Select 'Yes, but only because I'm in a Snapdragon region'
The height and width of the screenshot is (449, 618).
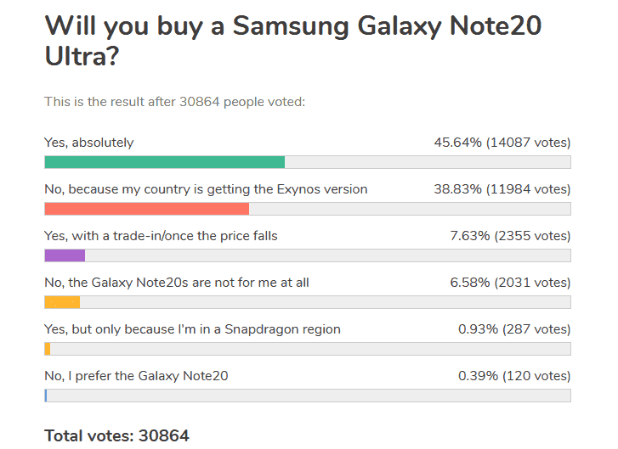[192, 329]
